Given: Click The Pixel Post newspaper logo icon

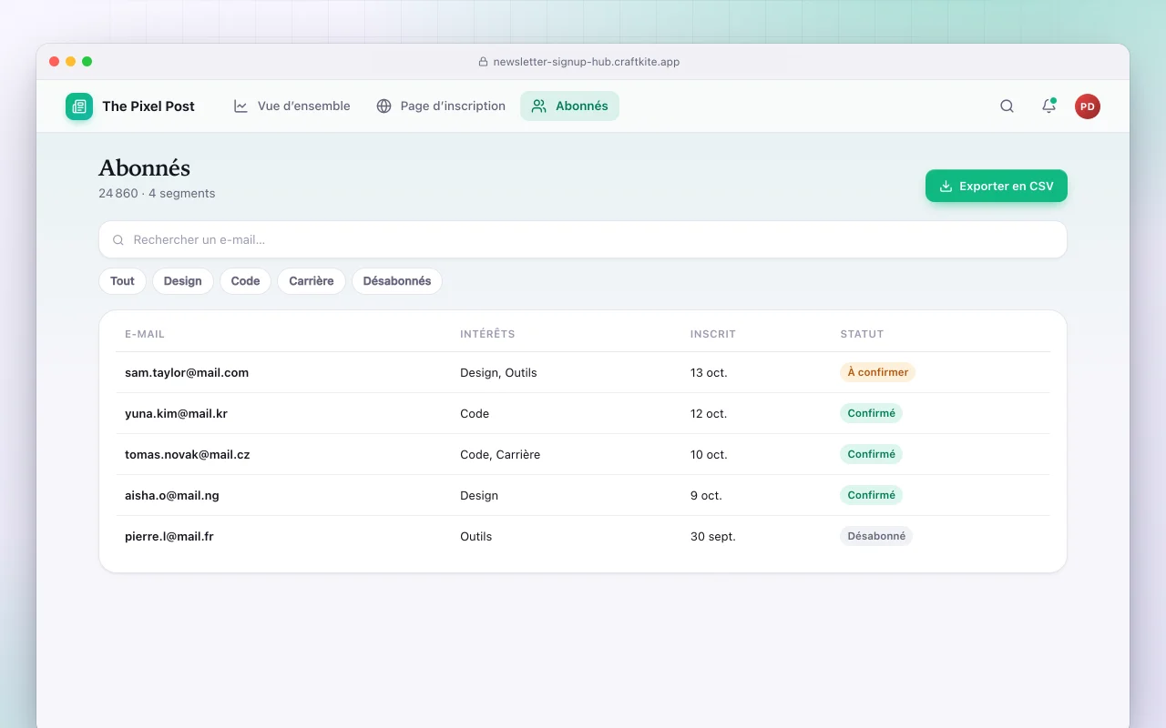Looking at the screenshot, I should coord(79,106).
